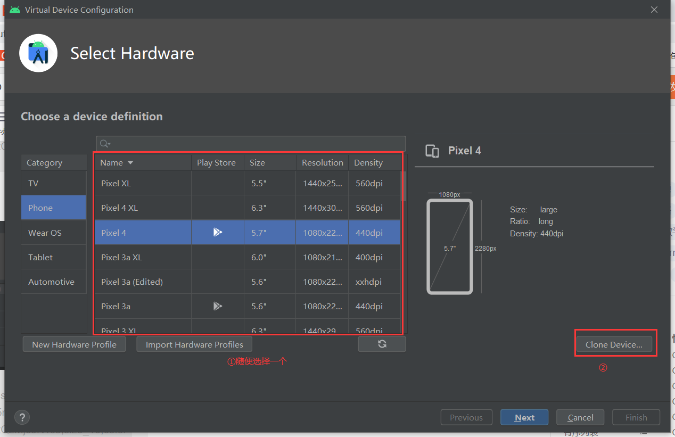Sort devices by Name column arrow
The width and height of the screenshot is (675, 437).
tap(130, 163)
